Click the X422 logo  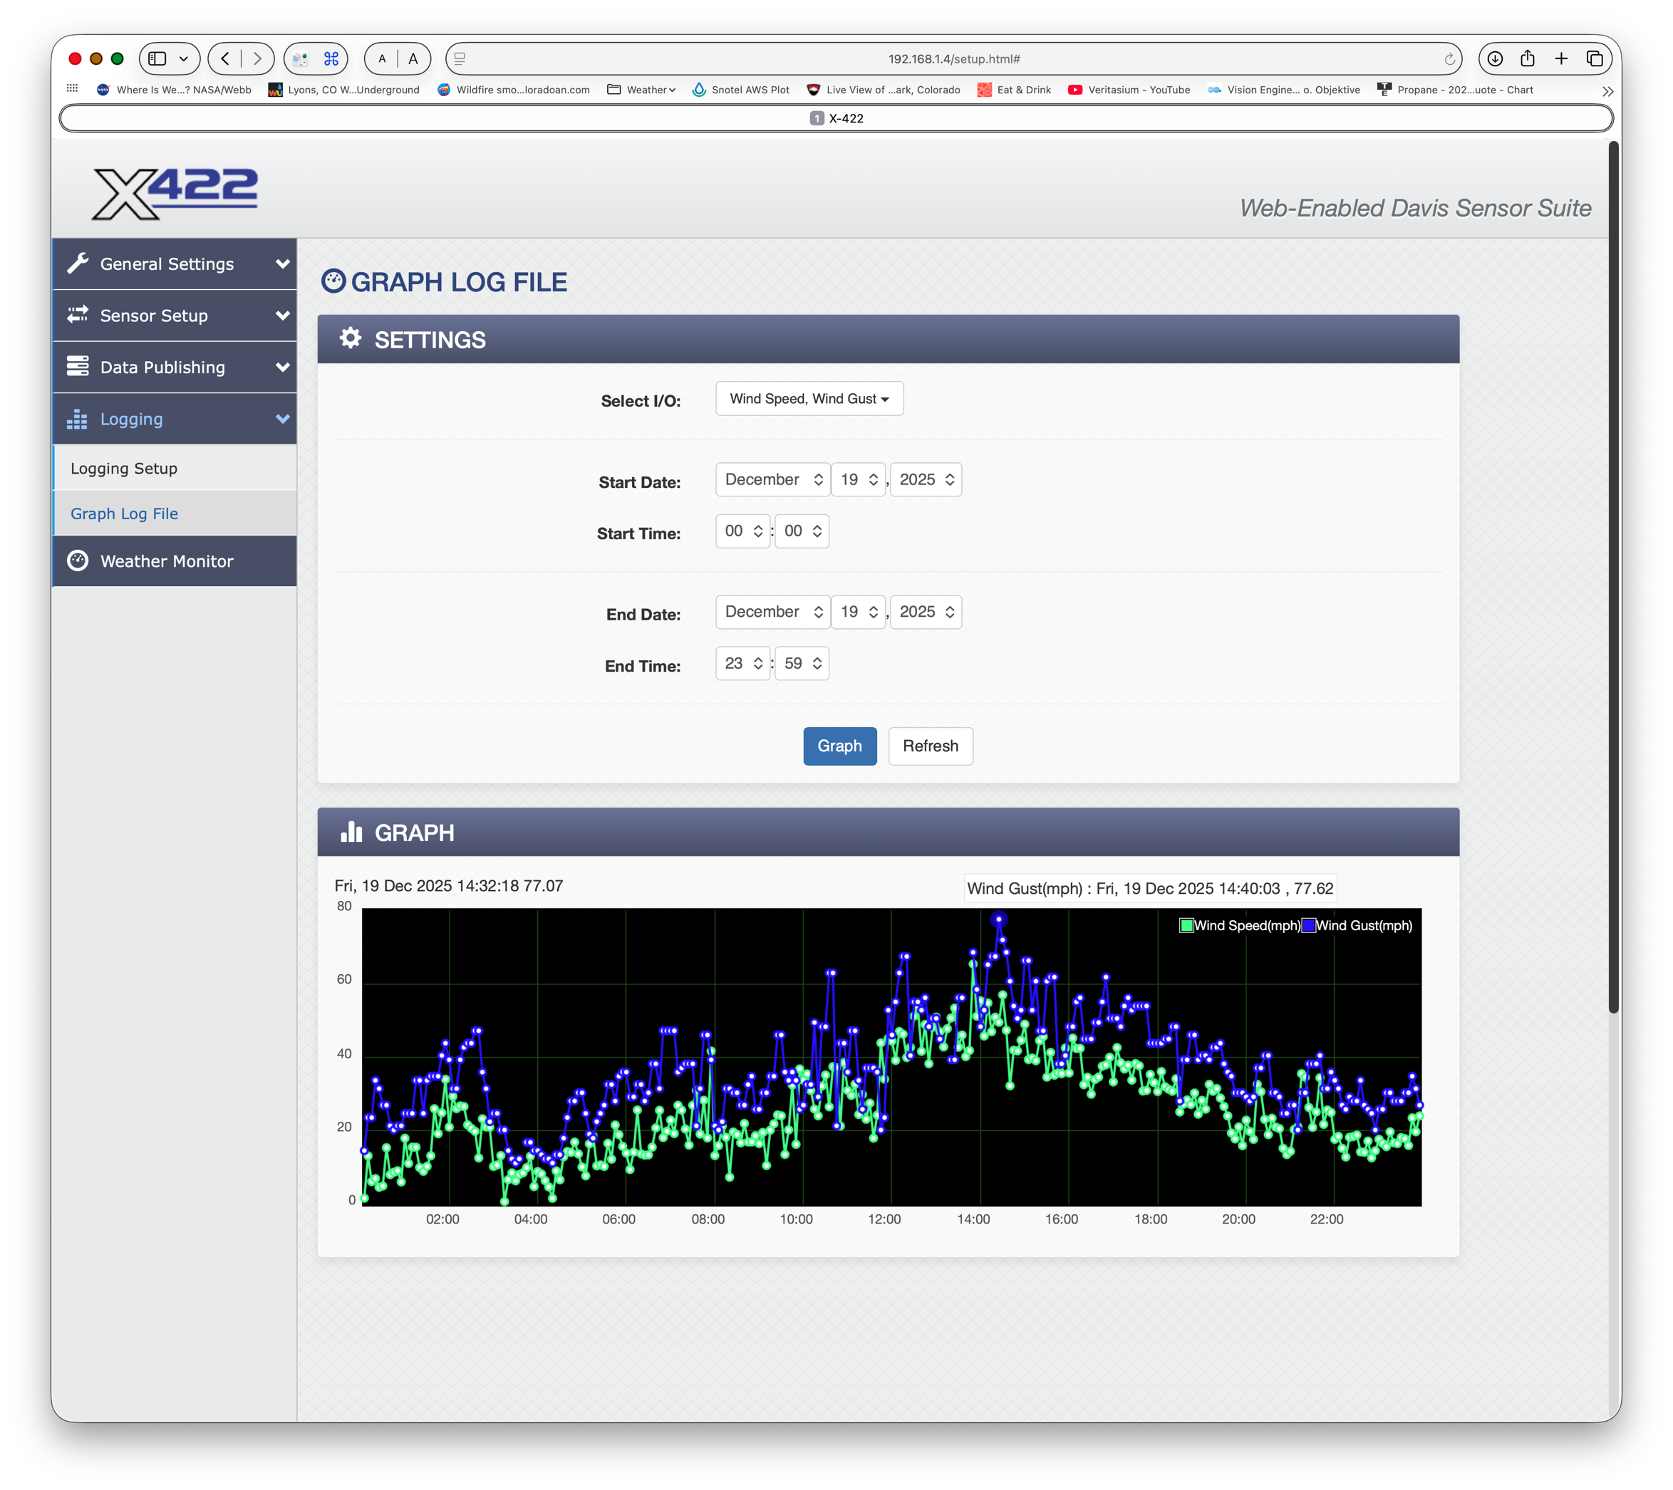(x=175, y=193)
